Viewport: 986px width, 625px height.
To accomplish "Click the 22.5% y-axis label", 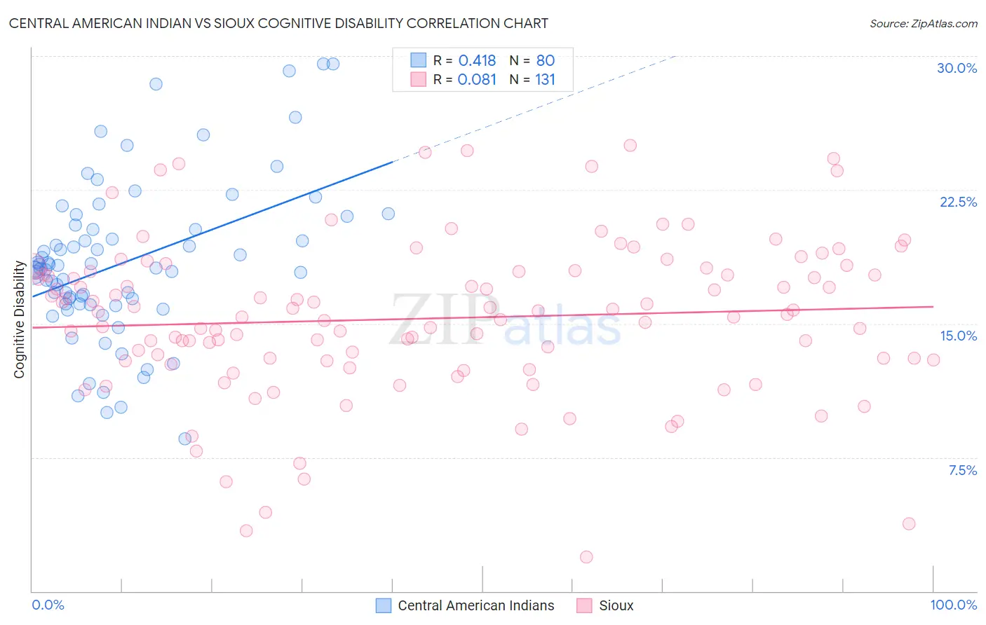I will 958,202.
